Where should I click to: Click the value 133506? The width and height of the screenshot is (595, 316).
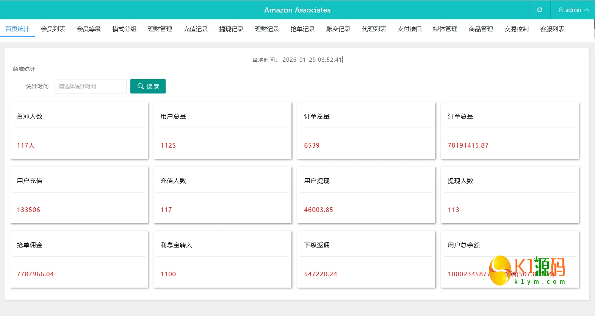tap(28, 210)
